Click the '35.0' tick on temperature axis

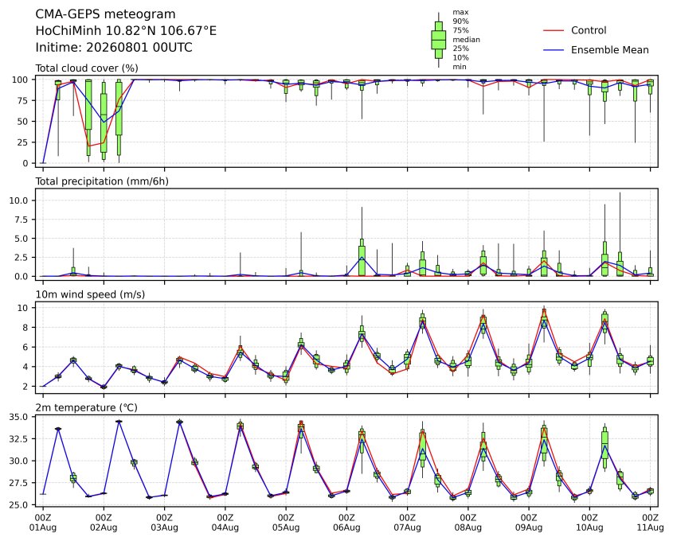pyautogui.click(x=18, y=417)
